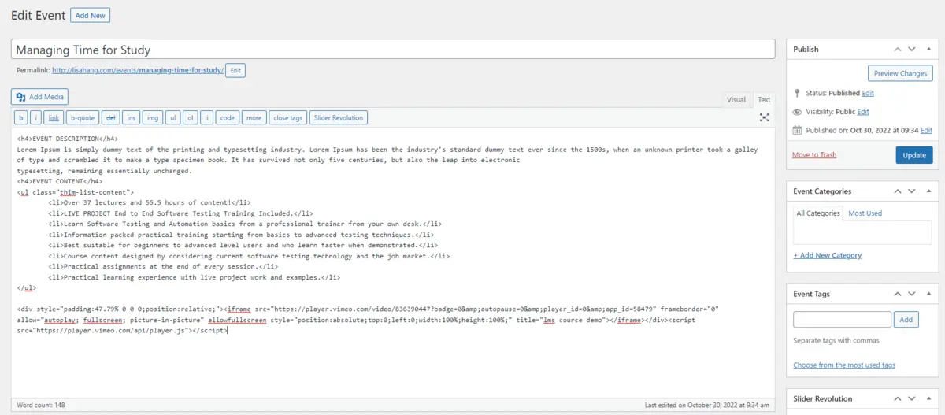Edit the published date
945x415 pixels.
(x=926, y=130)
